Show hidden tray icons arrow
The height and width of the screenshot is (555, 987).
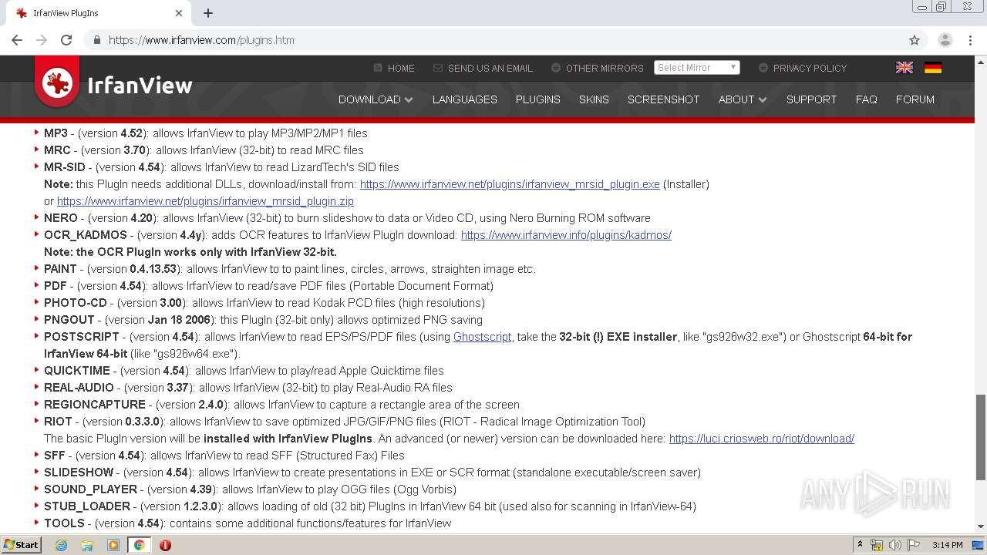click(860, 545)
